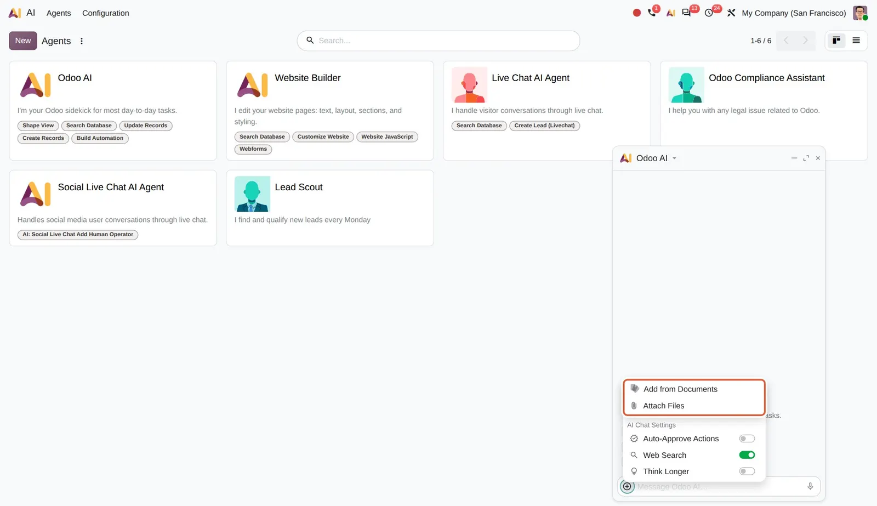The width and height of the screenshot is (877, 506).
Task: Enable the Think Longer toggle
Action: click(x=747, y=471)
